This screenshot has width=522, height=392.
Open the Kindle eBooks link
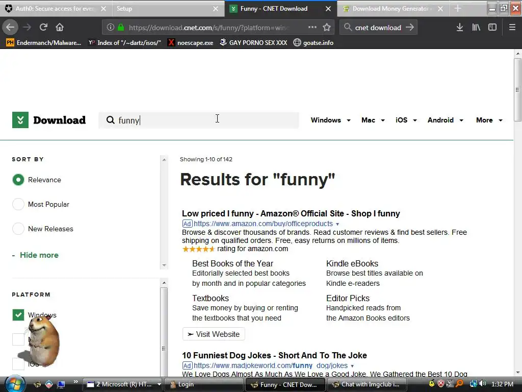click(x=352, y=264)
